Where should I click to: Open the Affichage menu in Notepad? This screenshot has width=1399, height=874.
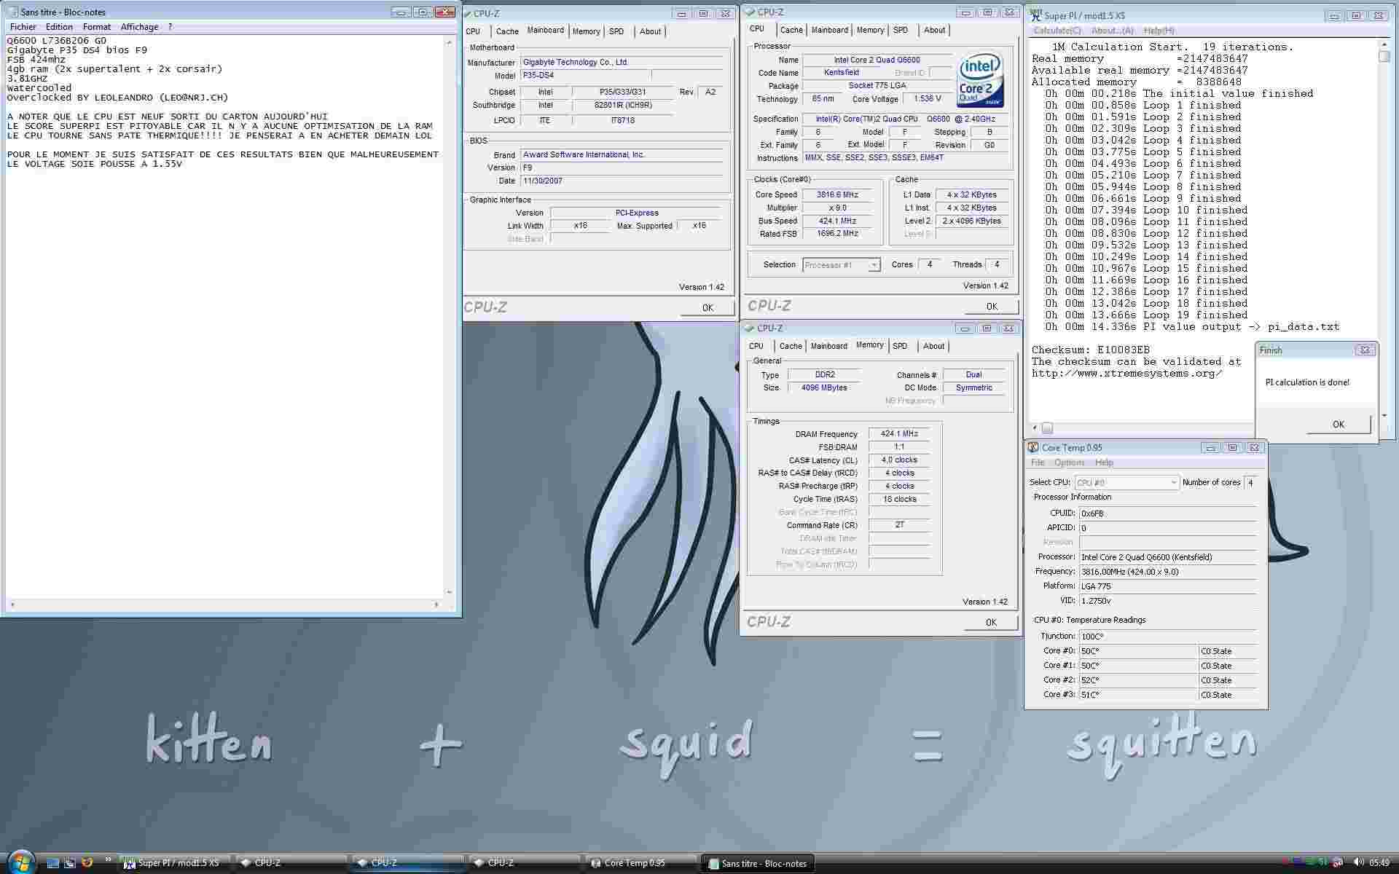point(139,27)
